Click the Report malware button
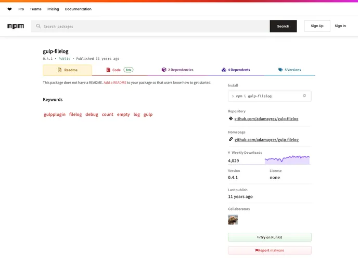This screenshot has width=358, height=266. (x=270, y=250)
